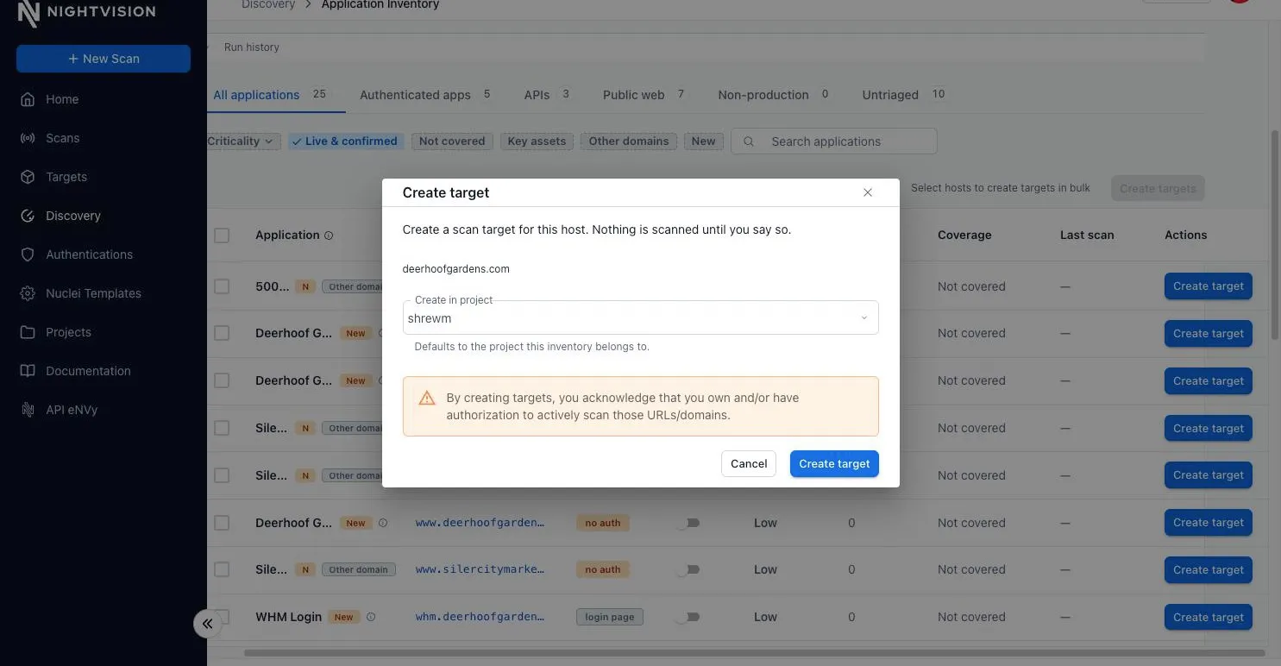Screen dimensions: 1281x666
Task: Go to Scans in the sidebar
Action: pyautogui.click(x=62, y=138)
